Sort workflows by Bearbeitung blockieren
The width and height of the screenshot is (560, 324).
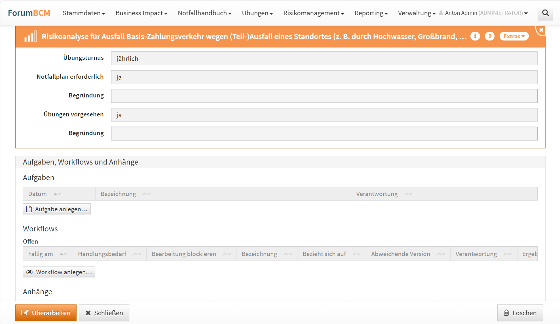227,254
